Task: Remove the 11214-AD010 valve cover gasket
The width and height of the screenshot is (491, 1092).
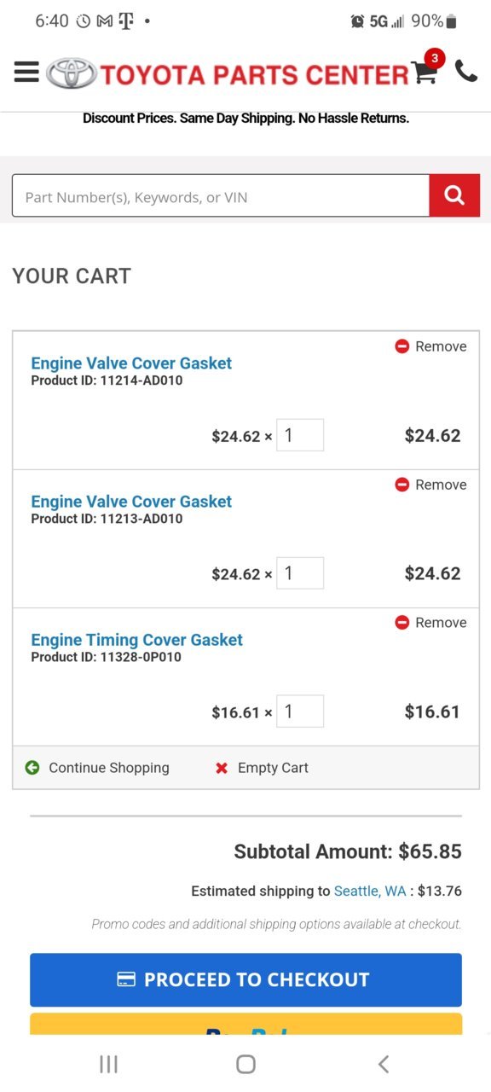Action: point(430,346)
